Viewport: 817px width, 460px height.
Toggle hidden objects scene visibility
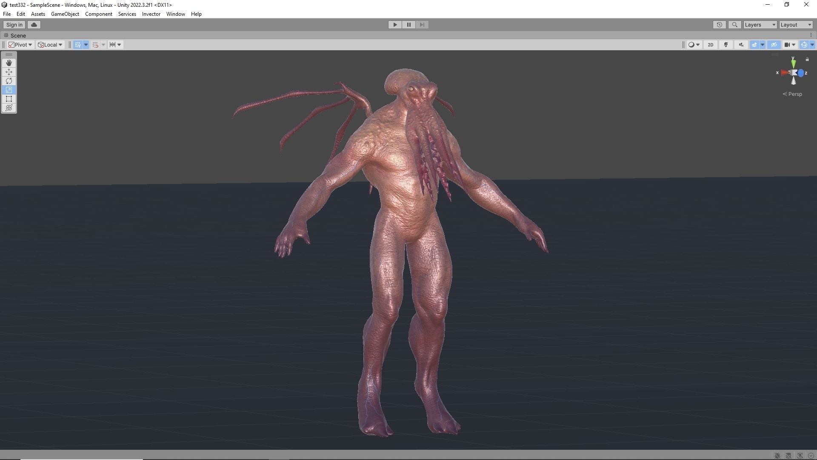(x=774, y=45)
